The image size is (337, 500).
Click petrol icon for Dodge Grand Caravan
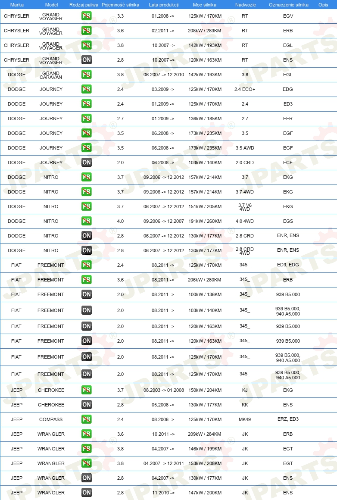pos(86,75)
